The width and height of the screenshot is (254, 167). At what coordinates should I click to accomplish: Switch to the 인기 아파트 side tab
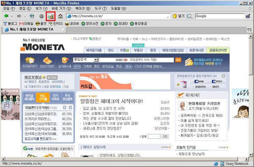click(x=55, y=97)
